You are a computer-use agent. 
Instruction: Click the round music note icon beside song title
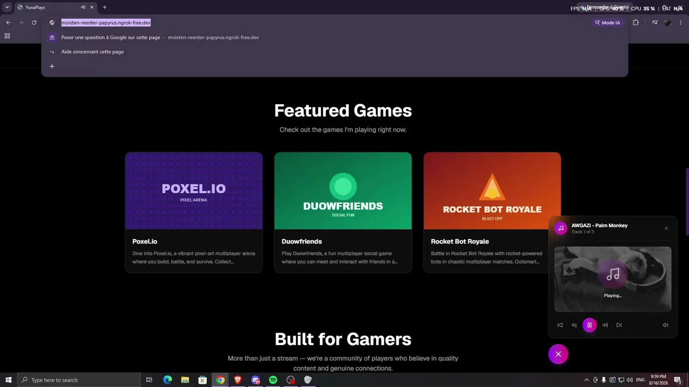561,228
